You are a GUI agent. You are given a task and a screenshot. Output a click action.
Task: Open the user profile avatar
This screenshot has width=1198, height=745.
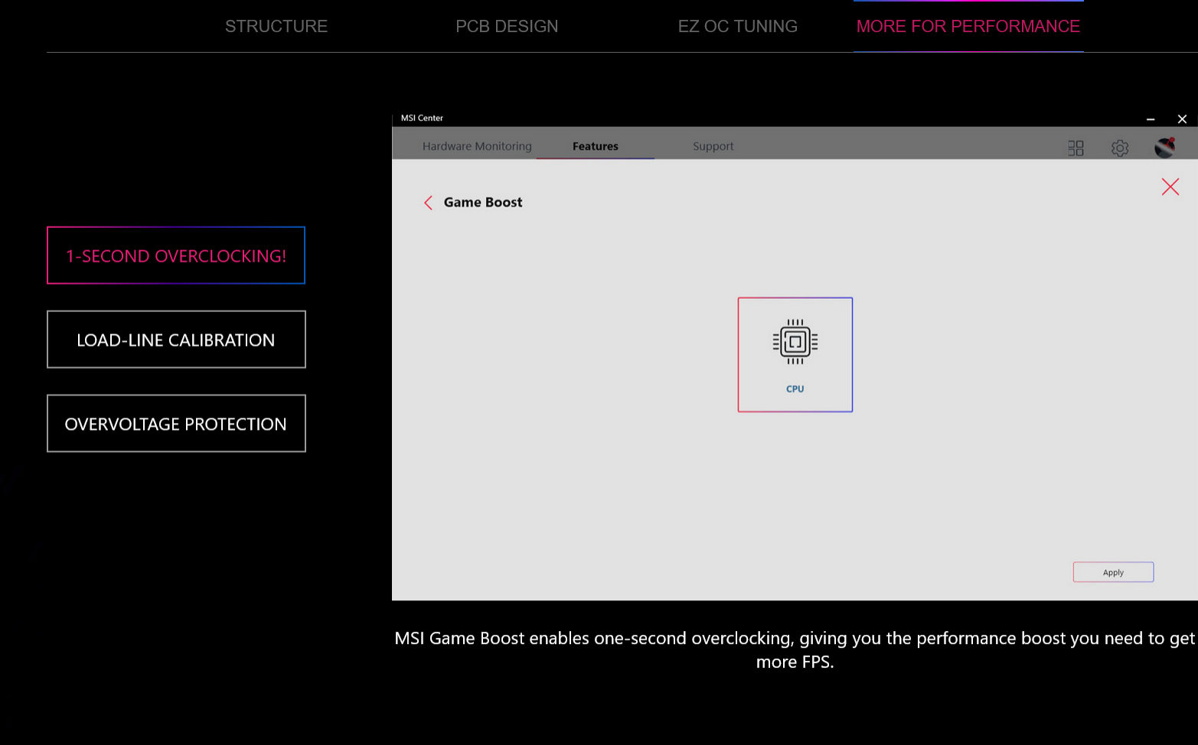(x=1164, y=148)
